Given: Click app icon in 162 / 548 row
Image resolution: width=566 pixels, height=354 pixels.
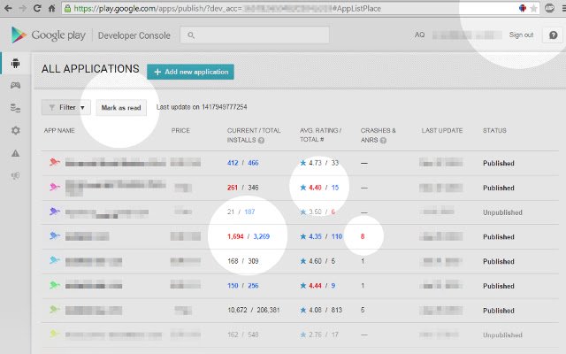Looking at the screenshot, I should click(x=54, y=334).
